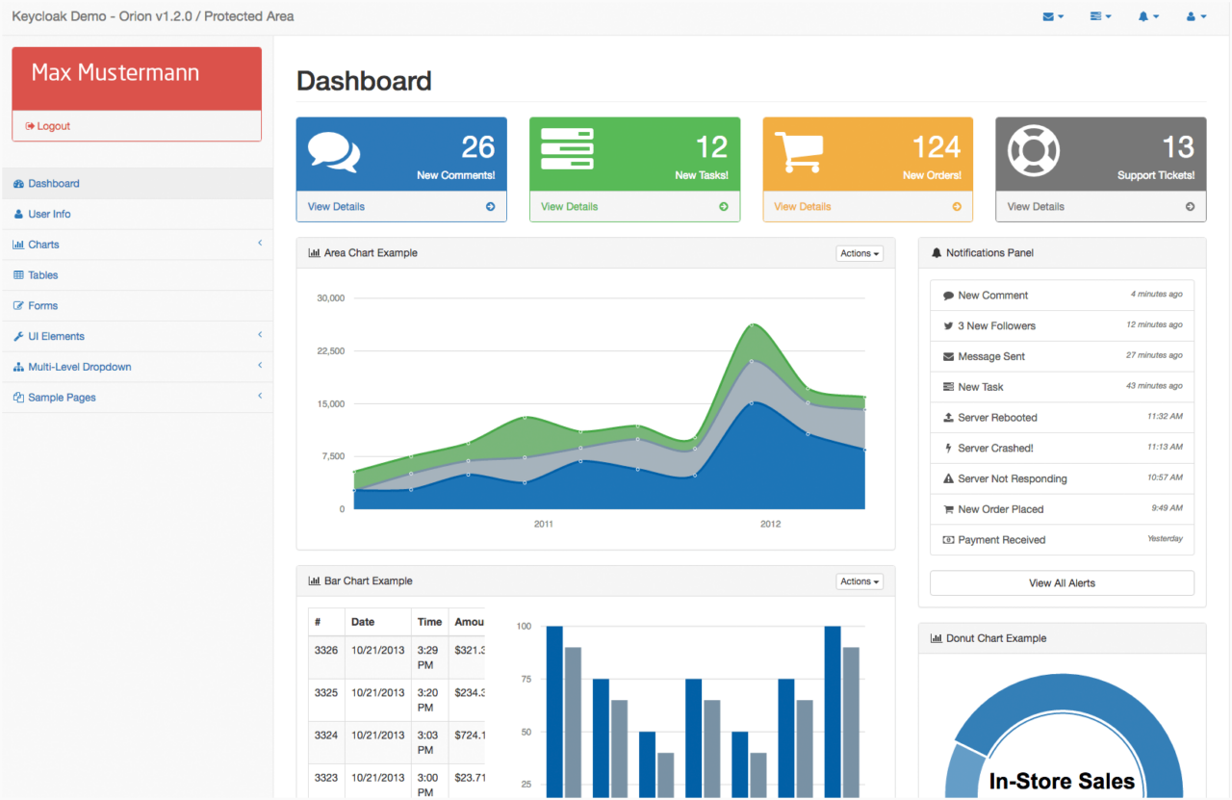1232x800 pixels.
Task: Open the envelope messages dropdown in navbar
Action: [x=1053, y=16]
